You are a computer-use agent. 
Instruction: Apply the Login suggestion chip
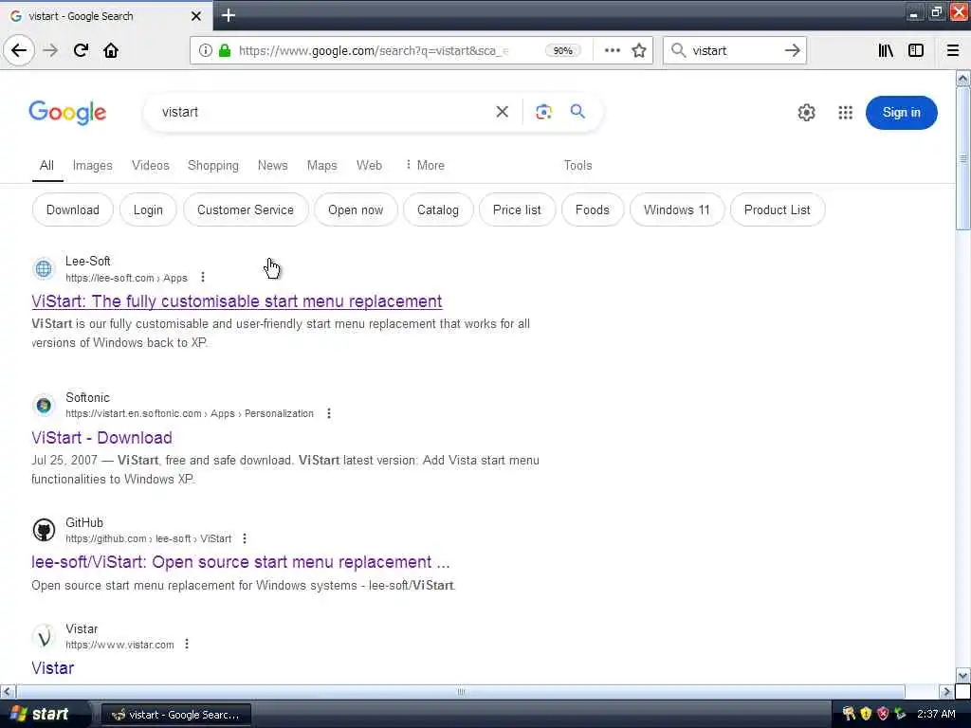click(148, 209)
